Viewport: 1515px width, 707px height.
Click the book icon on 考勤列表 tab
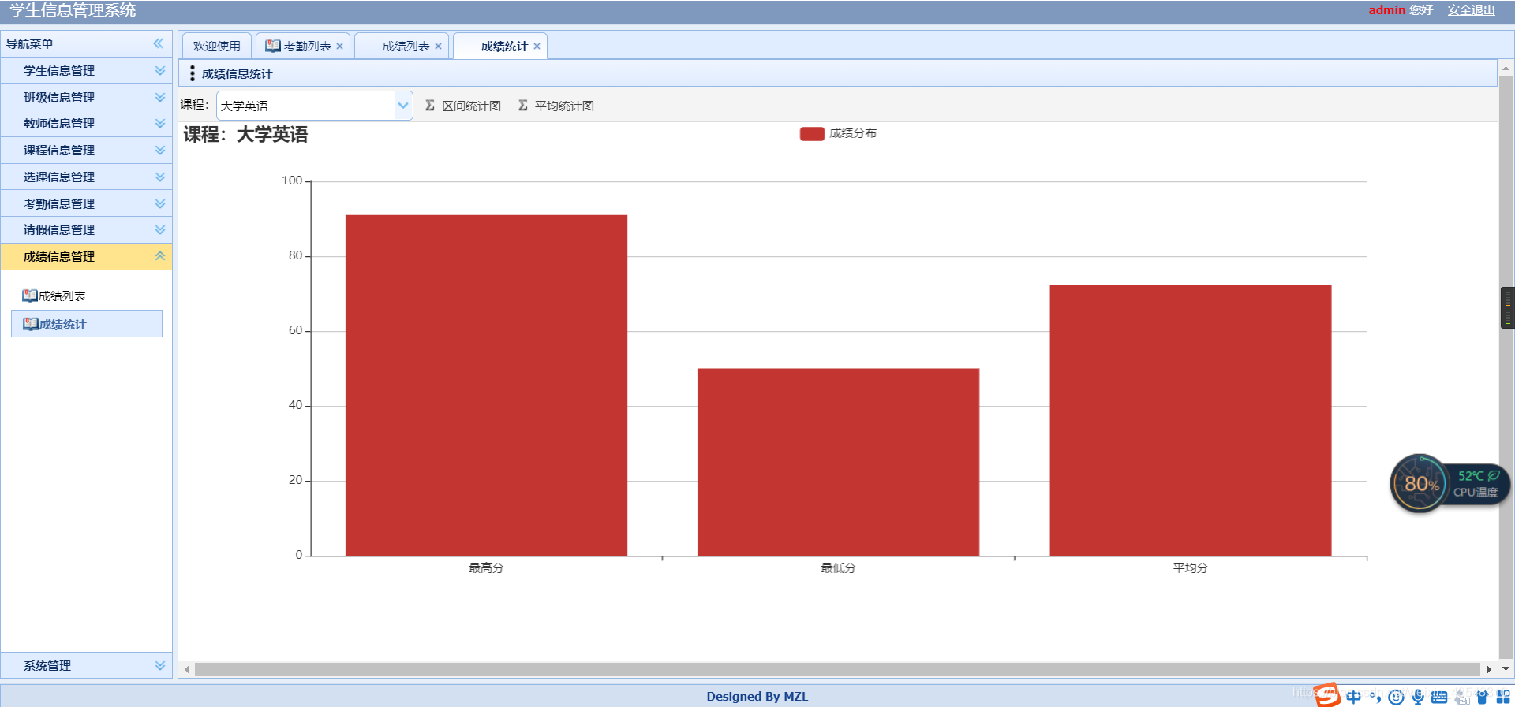[273, 46]
